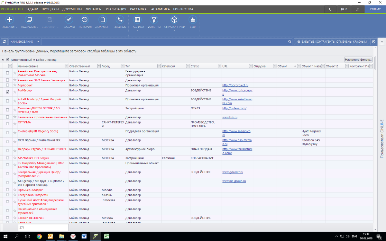386x241 pixels.
Task: Star the FortGroup row
Action: (x=14, y=92)
